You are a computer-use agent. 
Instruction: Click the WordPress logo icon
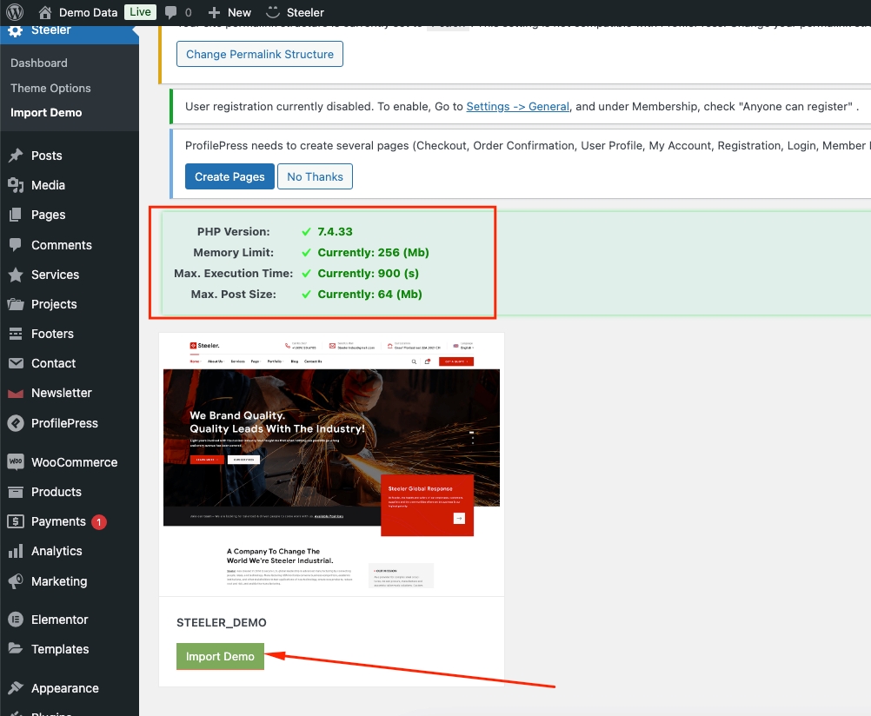click(15, 12)
